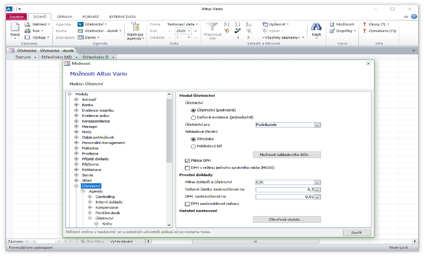
Task: Select Sklad in the module tree
Action: [87, 180]
